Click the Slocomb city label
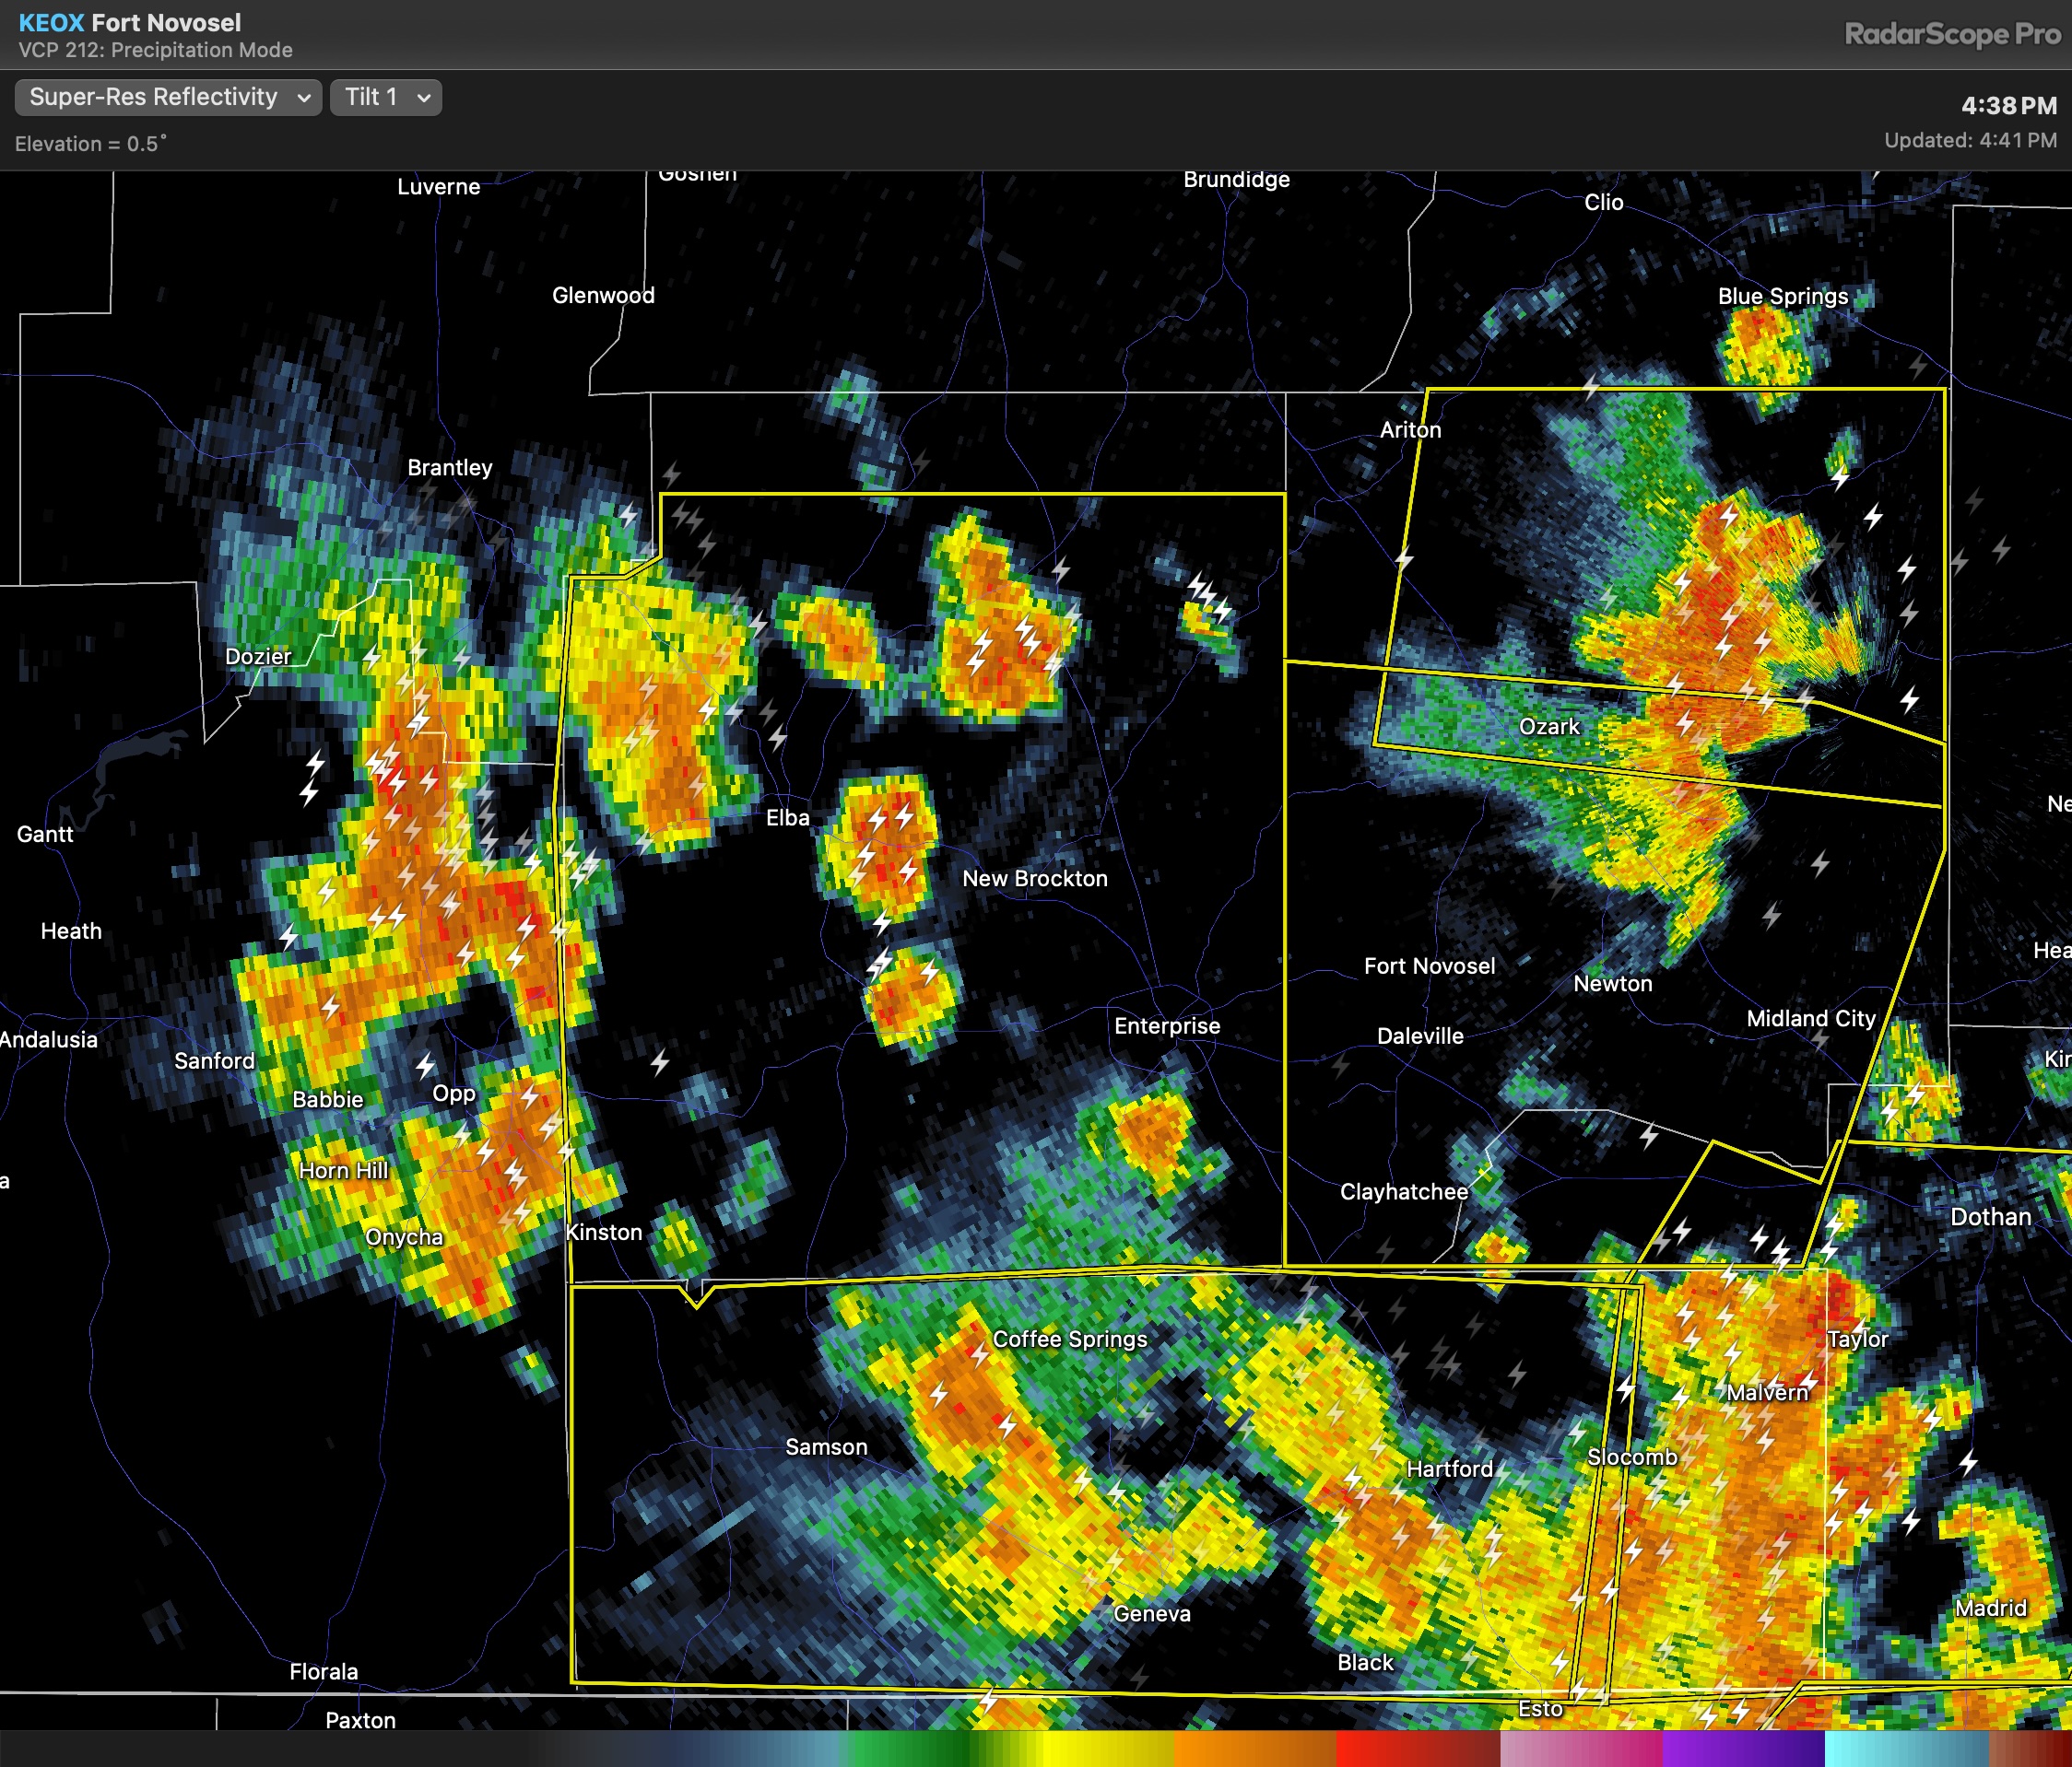 click(1632, 1457)
